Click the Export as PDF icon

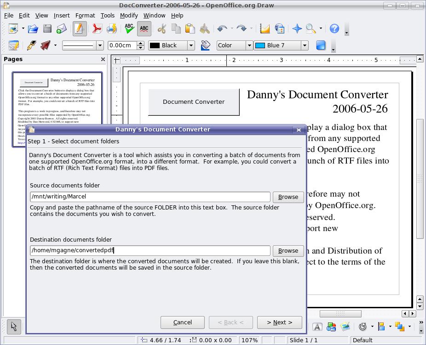(97, 29)
